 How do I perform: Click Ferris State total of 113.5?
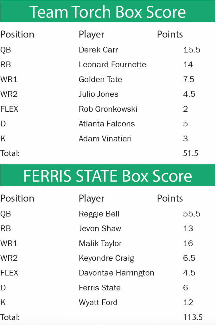click(x=193, y=317)
